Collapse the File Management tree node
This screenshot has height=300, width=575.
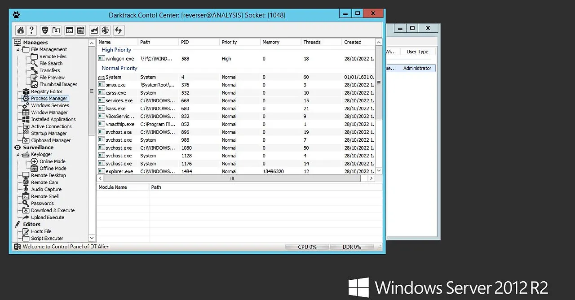[x=18, y=50]
